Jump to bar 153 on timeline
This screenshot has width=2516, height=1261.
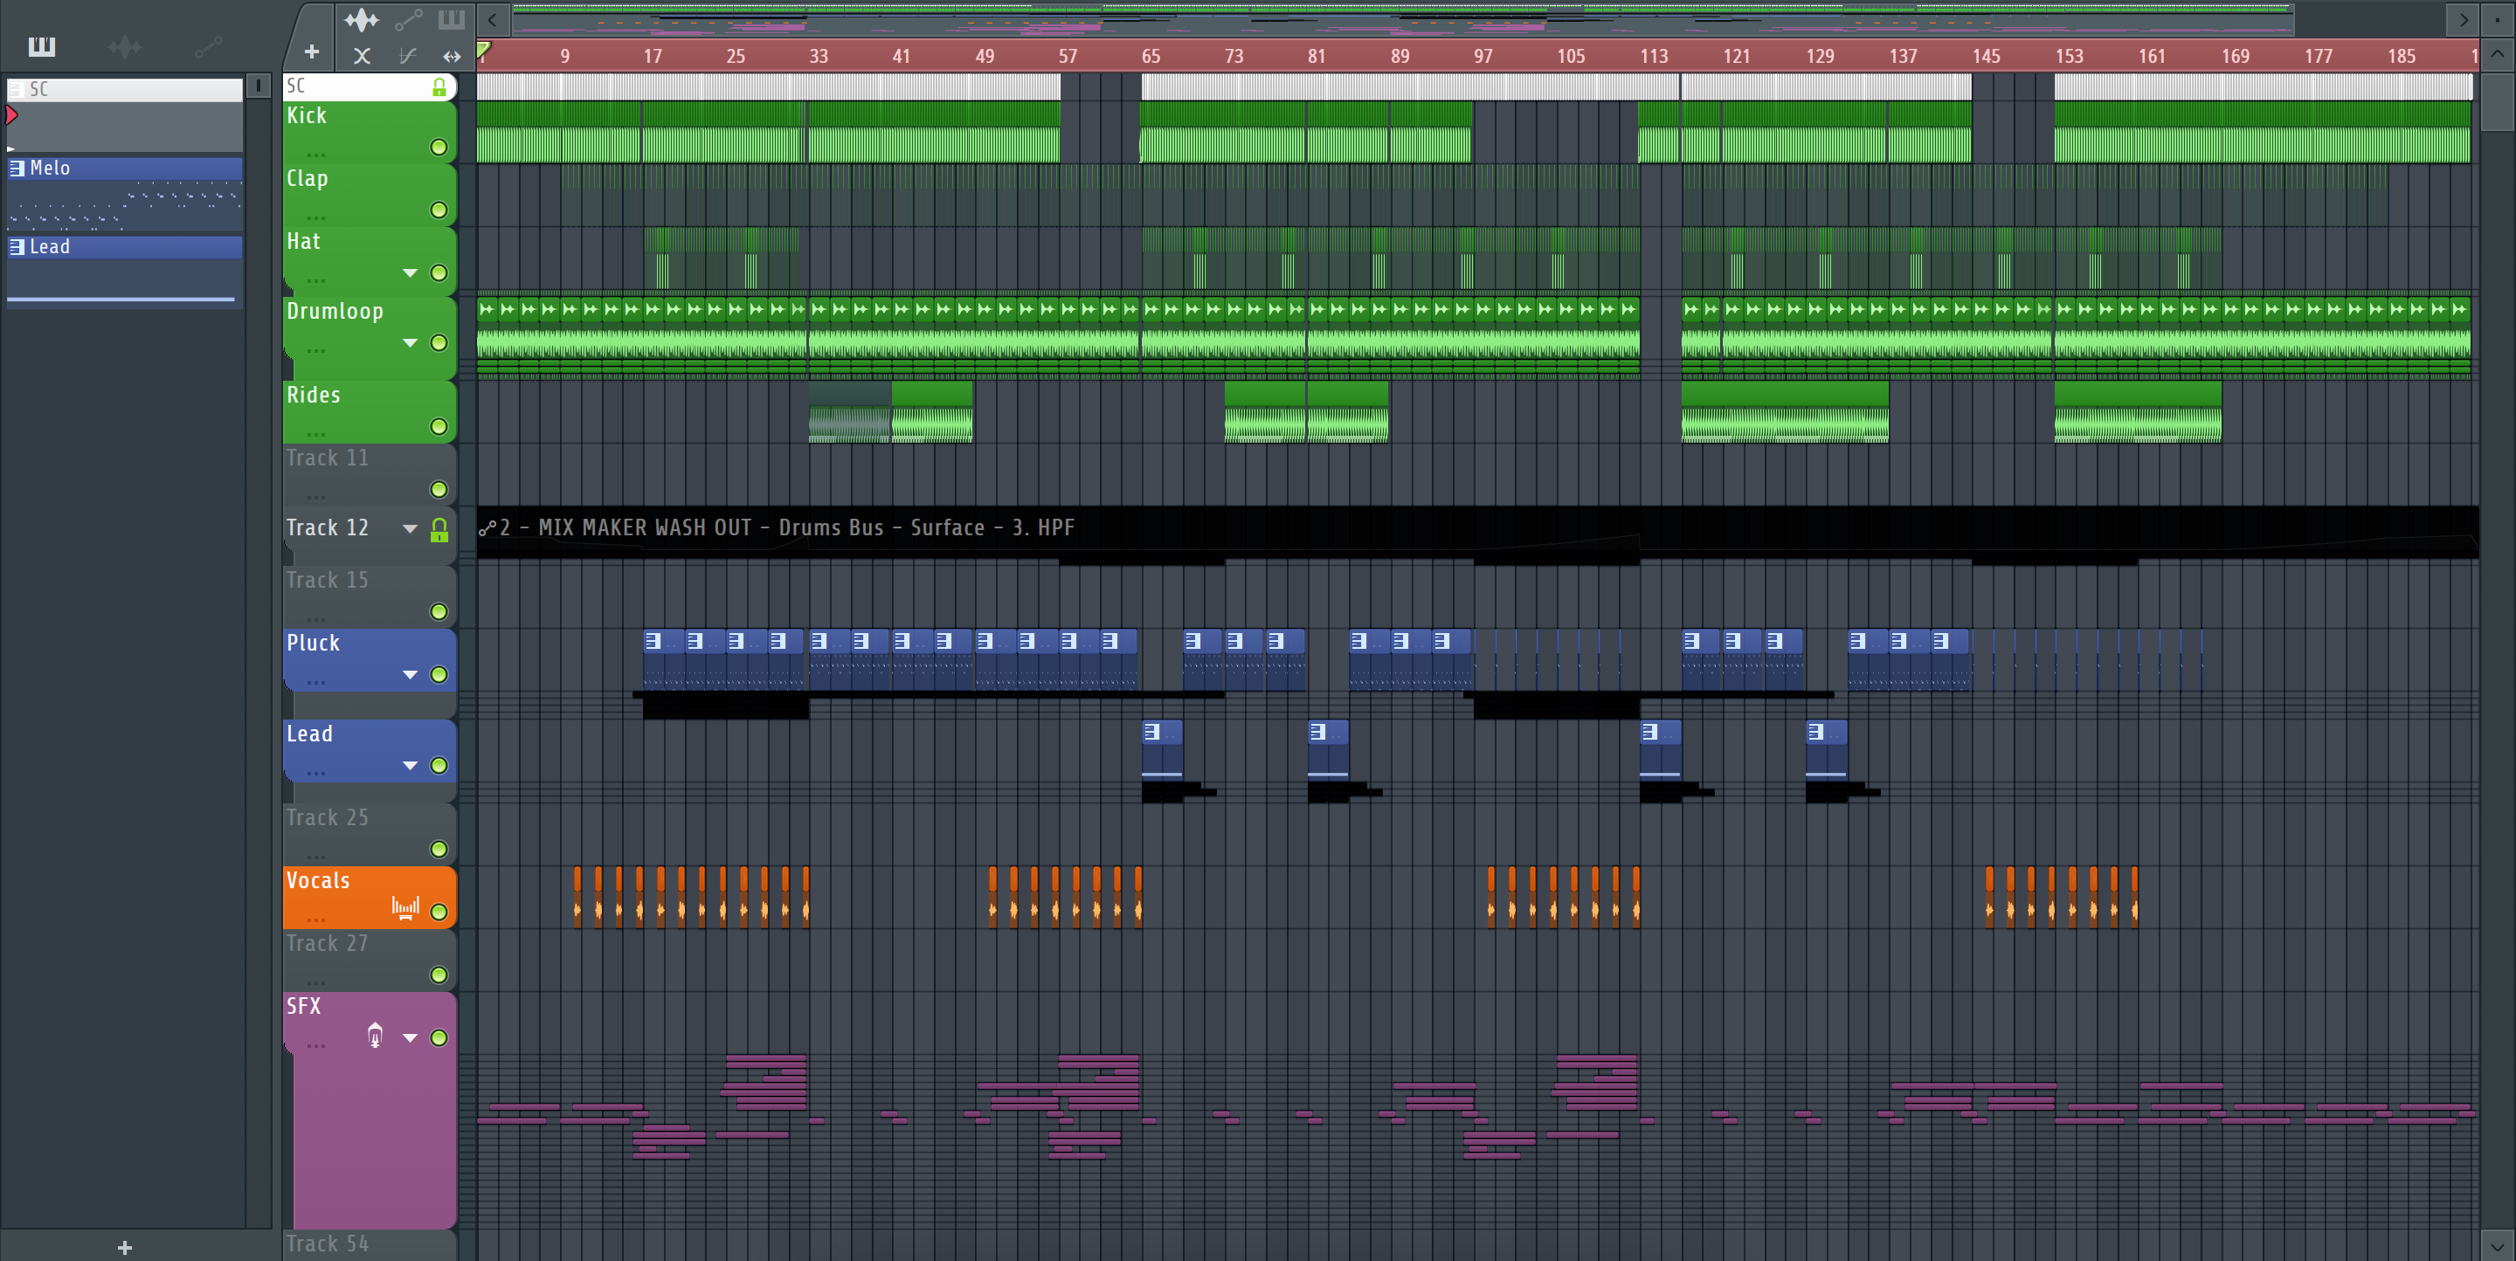[2069, 56]
